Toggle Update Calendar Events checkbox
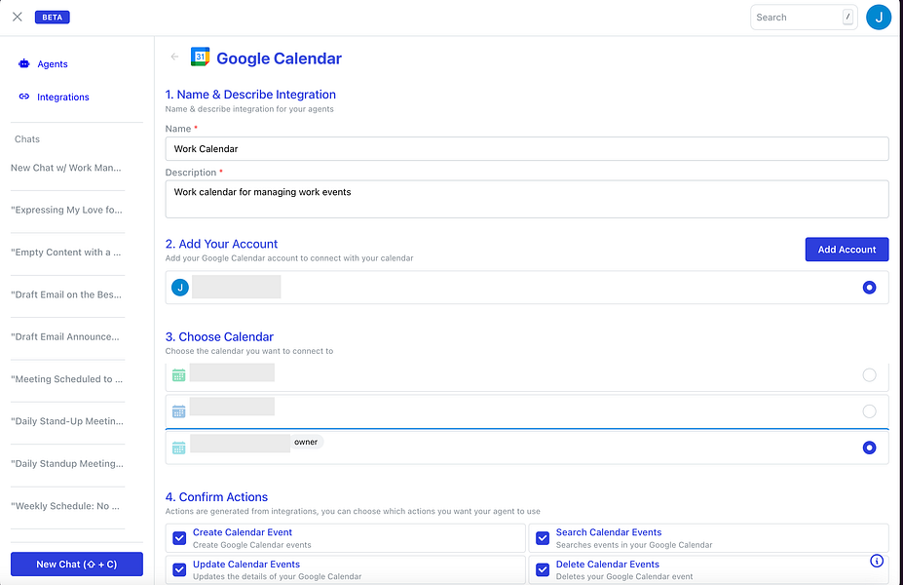The height and width of the screenshot is (585, 903). [x=179, y=570]
